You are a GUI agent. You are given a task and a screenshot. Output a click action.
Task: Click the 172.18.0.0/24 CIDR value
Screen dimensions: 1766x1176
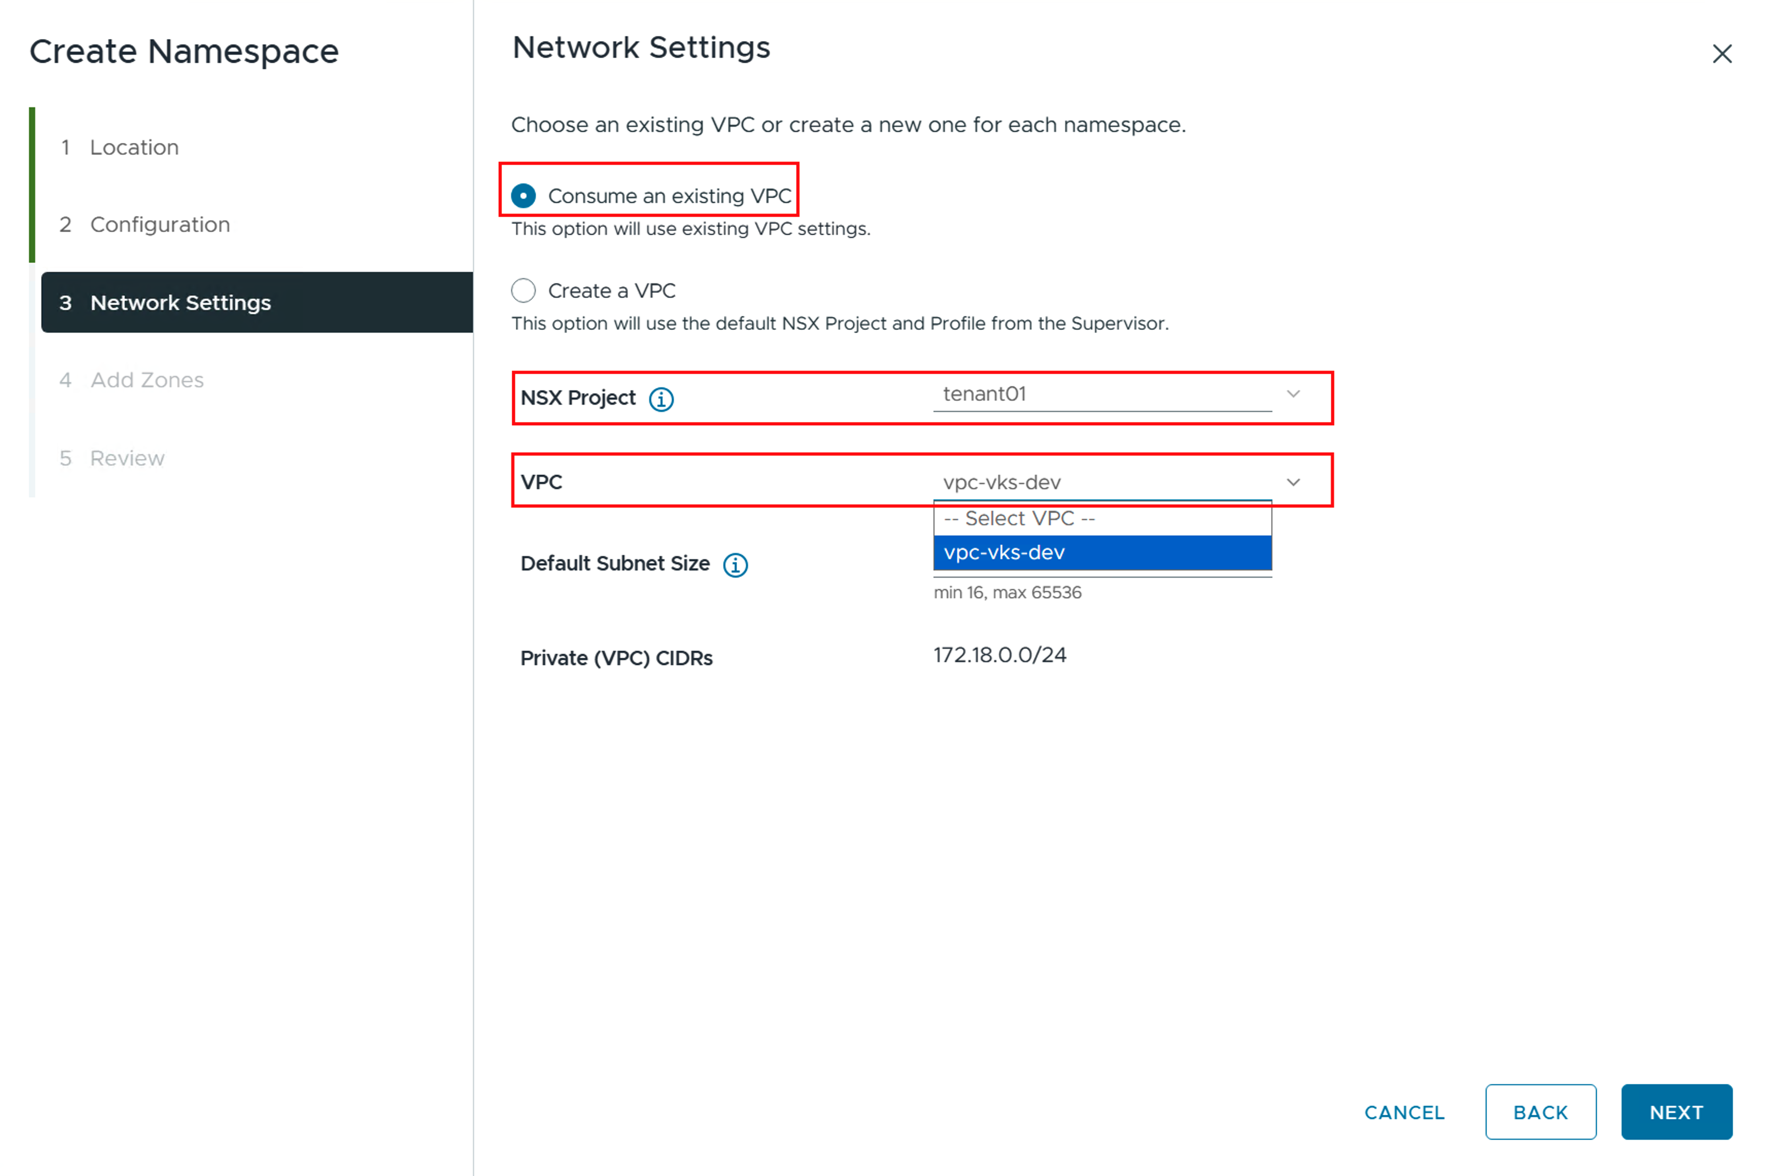tap(999, 655)
